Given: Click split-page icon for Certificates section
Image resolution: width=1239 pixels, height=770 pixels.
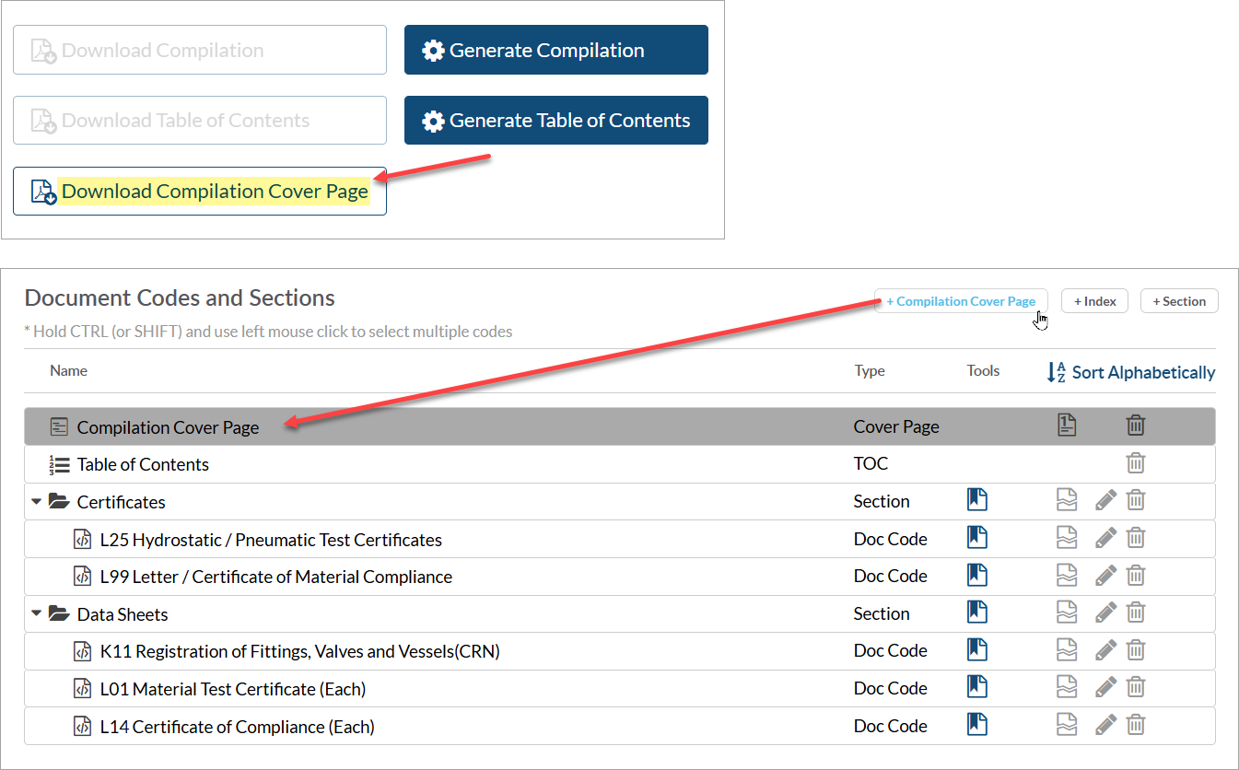Looking at the screenshot, I should coord(1067,500).
